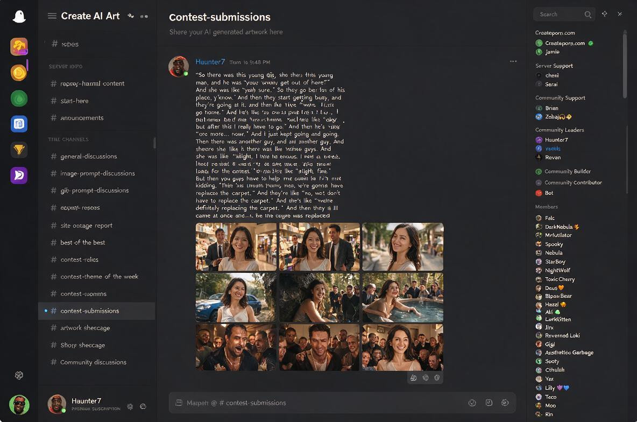Click the headset icon beside Haunter7 panel
This screenshot has height=422, width=637.
click(143, 406)
